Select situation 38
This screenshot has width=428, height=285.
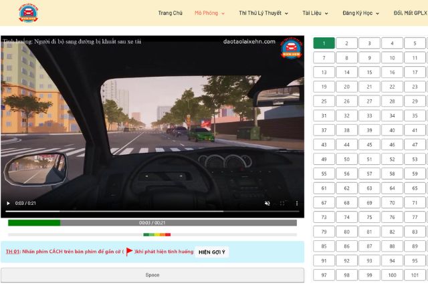click(x=346, y=130)
